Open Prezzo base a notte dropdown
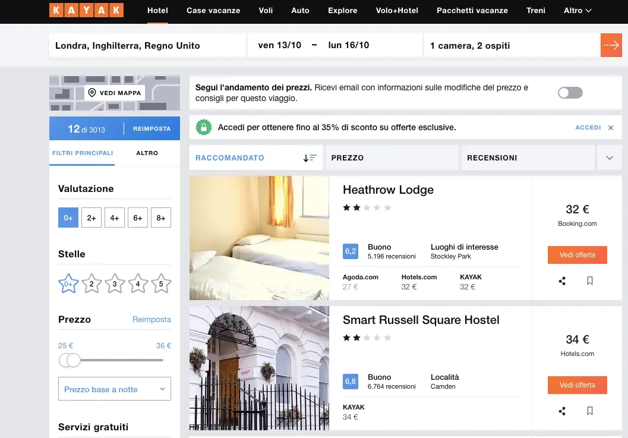The height and width of the screenshot is (438, 628). coord(115,389)
